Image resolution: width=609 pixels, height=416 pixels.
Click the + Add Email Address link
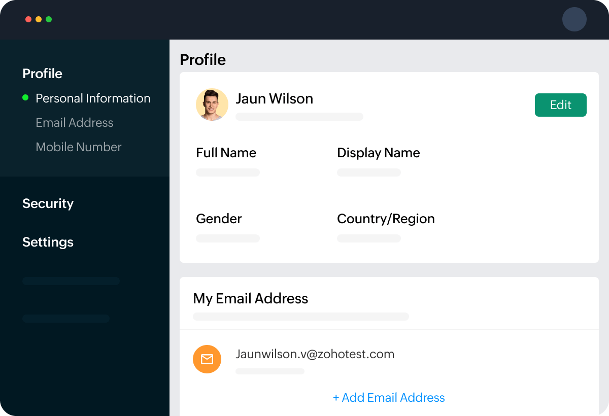(x=389, y=398)
